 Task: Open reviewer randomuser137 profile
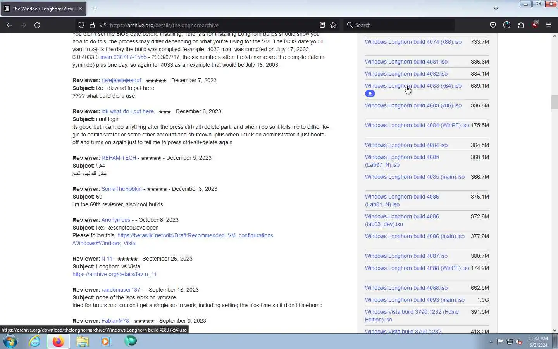(x=121, y=290)
